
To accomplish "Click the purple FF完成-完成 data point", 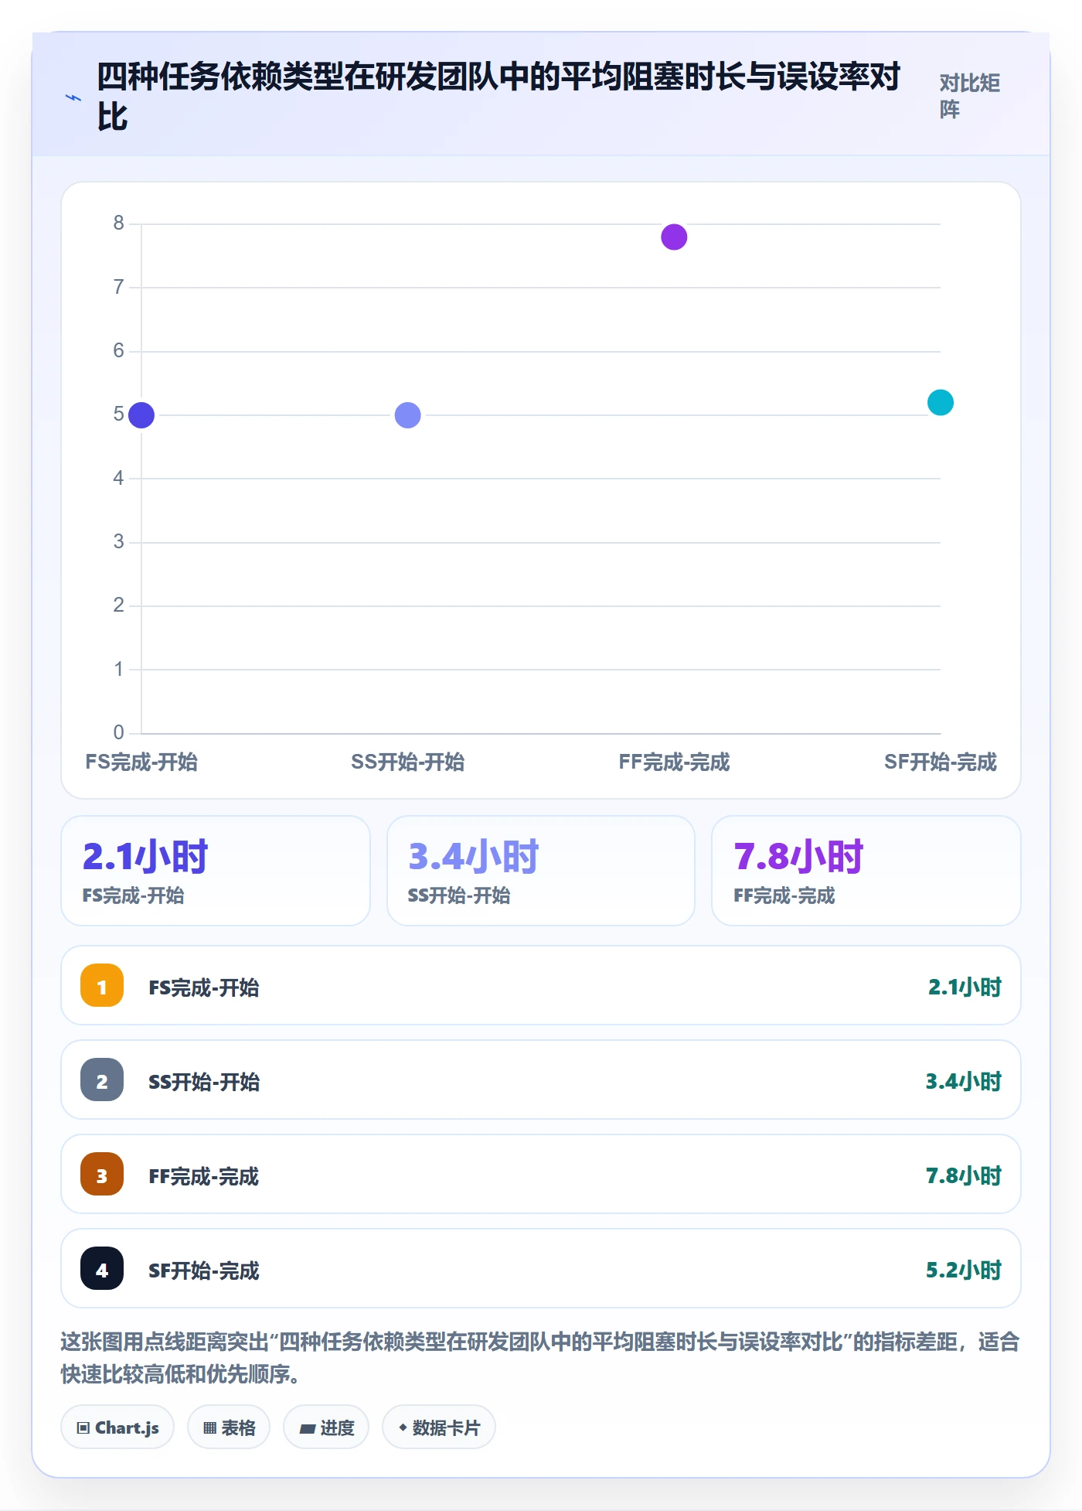I will point(674,237).
